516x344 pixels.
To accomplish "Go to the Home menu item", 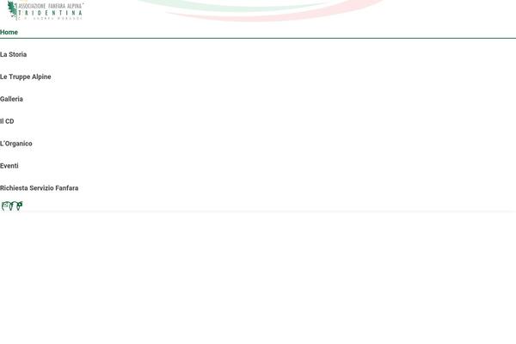I will coord(9,33).
